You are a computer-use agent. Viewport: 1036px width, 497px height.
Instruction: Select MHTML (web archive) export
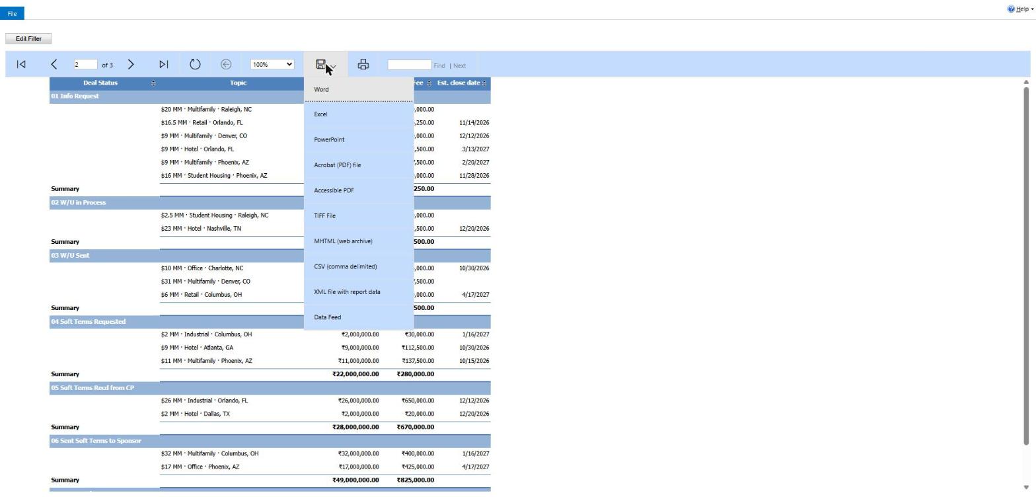(x=359, y=241)
